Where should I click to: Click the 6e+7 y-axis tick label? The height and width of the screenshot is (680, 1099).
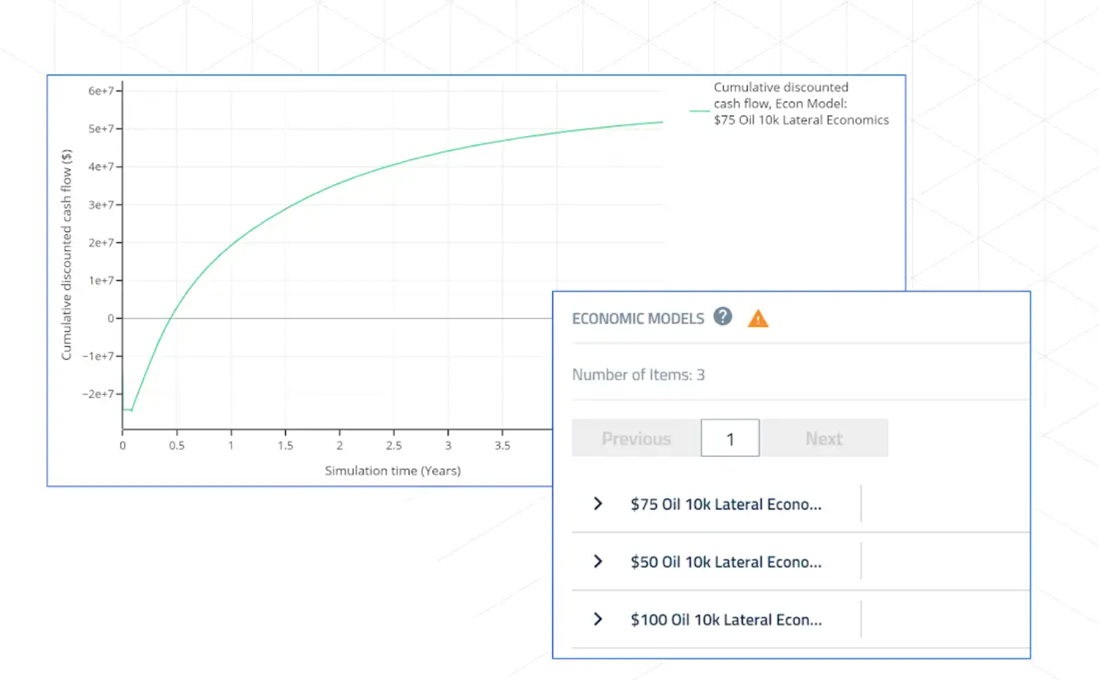click(101, 91)
